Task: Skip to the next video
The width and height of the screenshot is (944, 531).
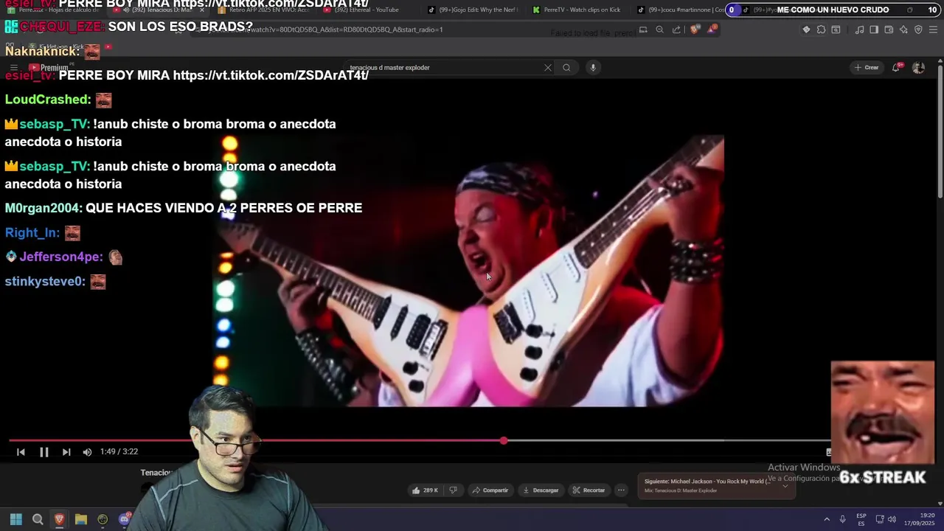Action: [x=66, y=452]
